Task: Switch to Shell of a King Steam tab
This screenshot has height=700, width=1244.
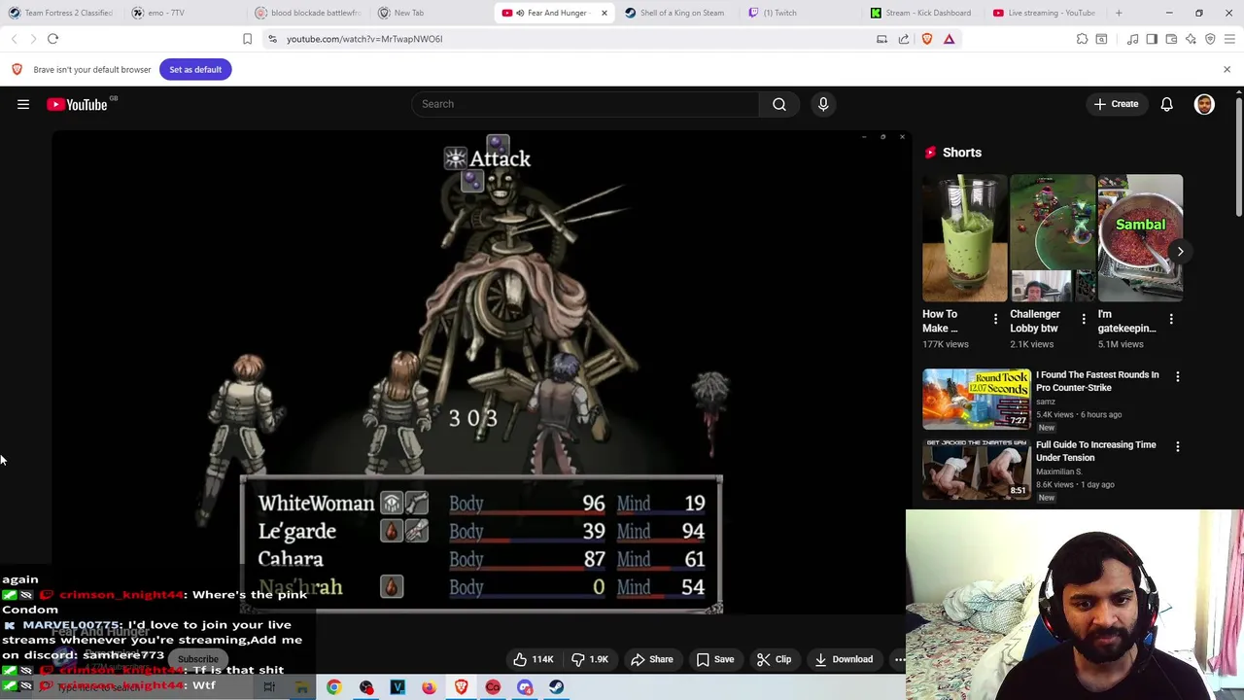Action: click(675, 13)
